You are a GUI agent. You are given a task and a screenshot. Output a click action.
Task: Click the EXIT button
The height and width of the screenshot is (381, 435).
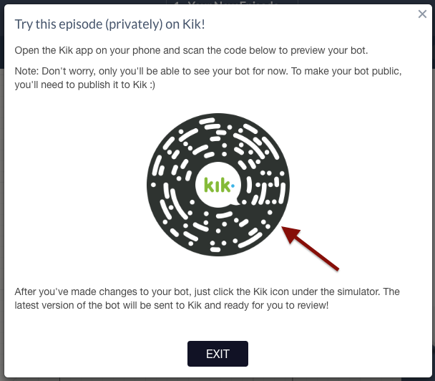point(217,354)
